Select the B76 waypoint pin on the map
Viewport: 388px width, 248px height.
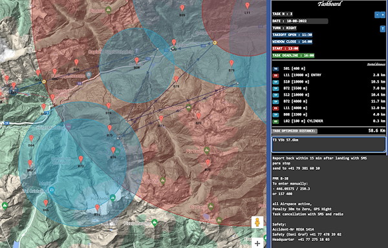113,150
